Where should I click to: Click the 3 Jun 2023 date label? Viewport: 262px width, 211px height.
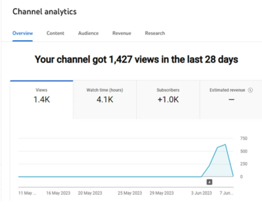coord(201,193)
